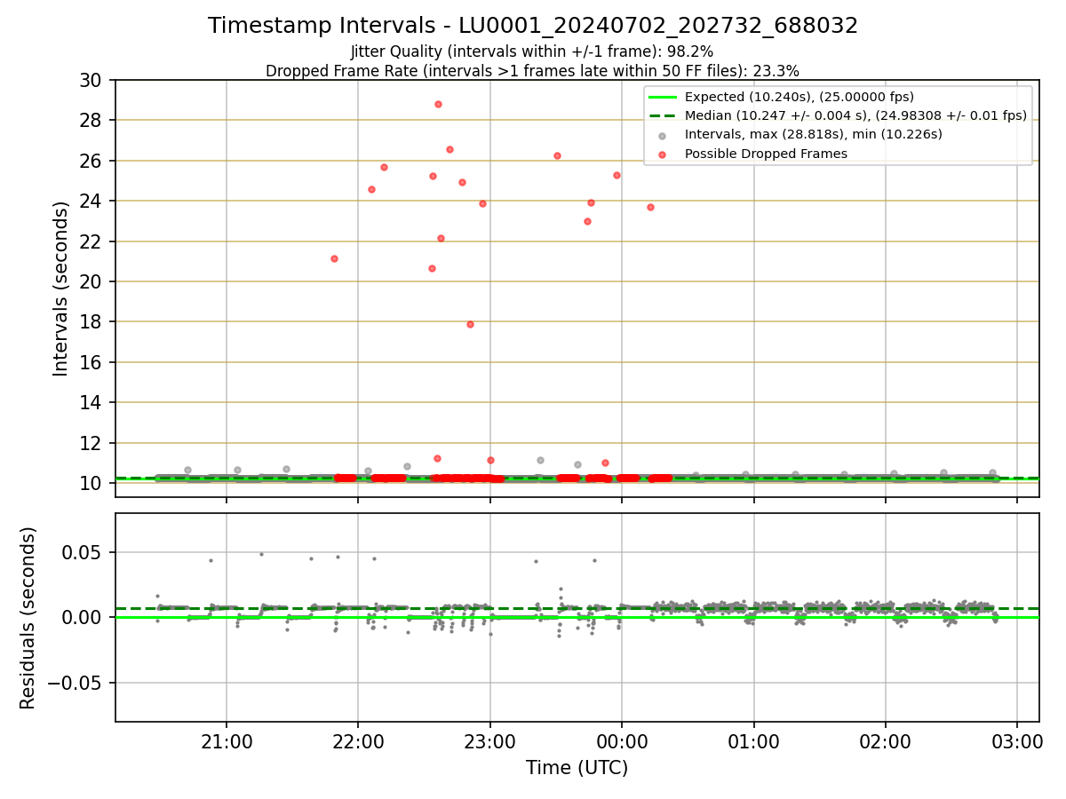Click the x-axis tick label "23:00"
1066x799 pixels.
[x=489, y=741]
